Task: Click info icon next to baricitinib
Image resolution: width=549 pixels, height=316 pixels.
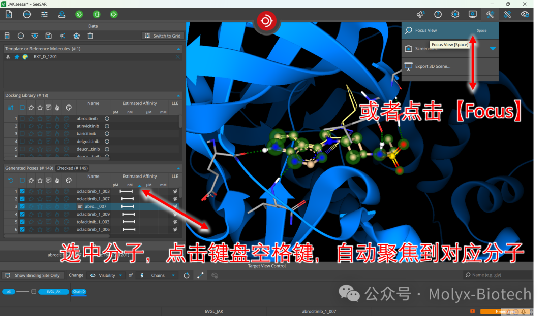Action: pyautogui.click(x=107, y=134)
